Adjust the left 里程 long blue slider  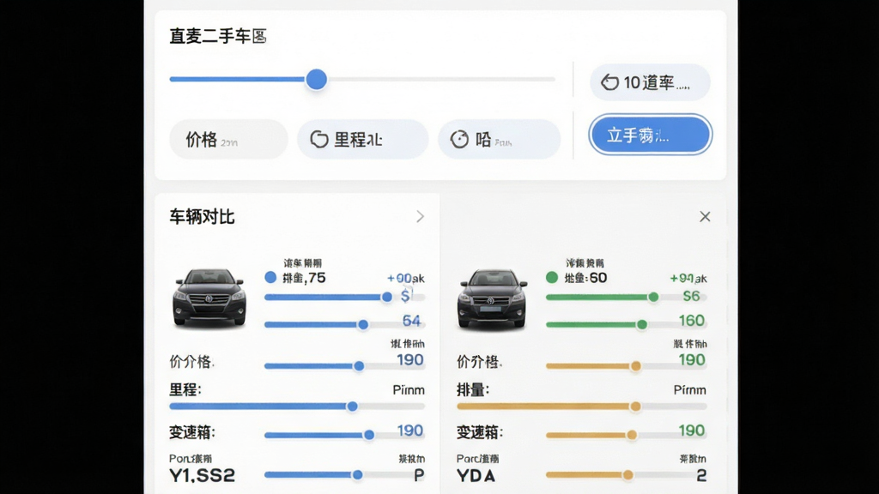(296, 407)
